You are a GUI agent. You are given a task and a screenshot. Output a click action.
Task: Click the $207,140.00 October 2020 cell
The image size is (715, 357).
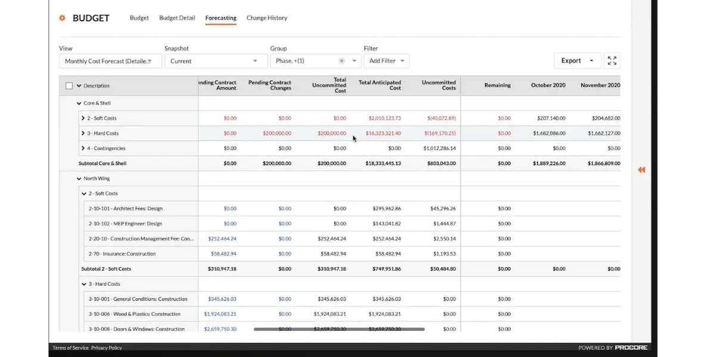point(551,118)
